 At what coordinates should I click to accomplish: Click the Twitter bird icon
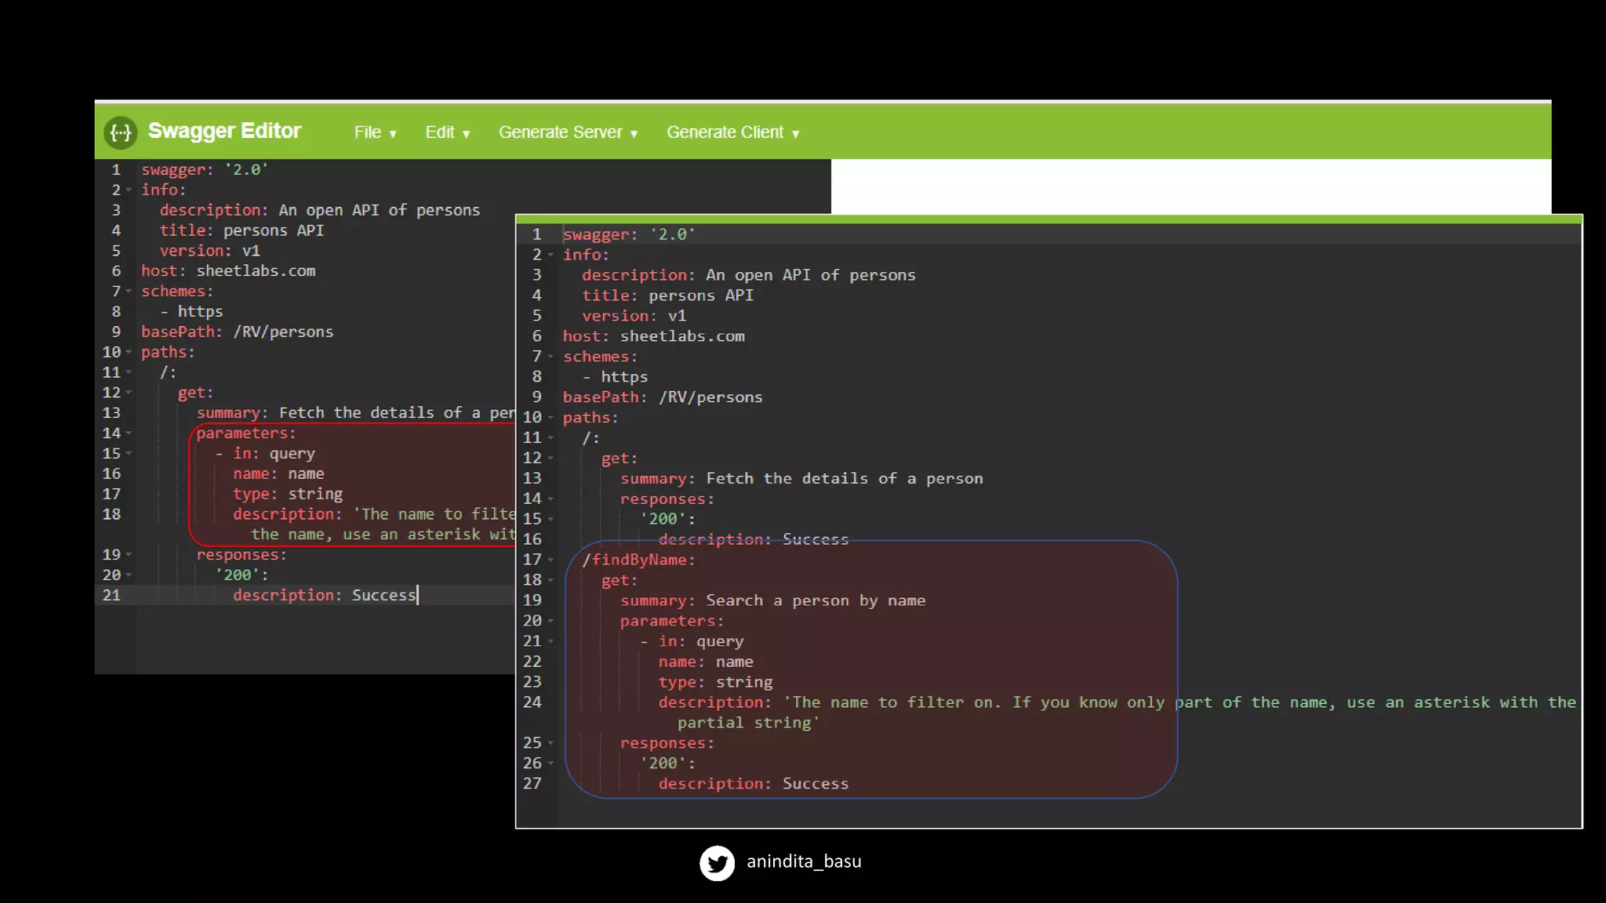[717, 862]
